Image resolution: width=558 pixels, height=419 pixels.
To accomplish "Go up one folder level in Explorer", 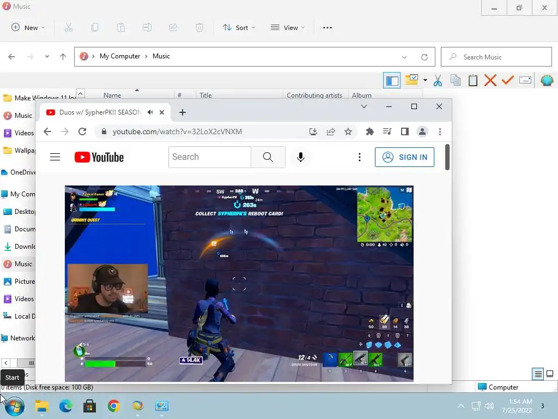I will [63, 56].
